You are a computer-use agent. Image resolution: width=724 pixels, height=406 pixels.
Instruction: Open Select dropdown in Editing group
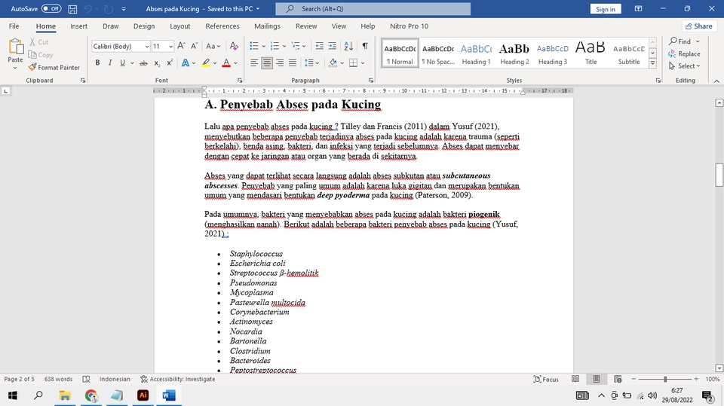685,66
